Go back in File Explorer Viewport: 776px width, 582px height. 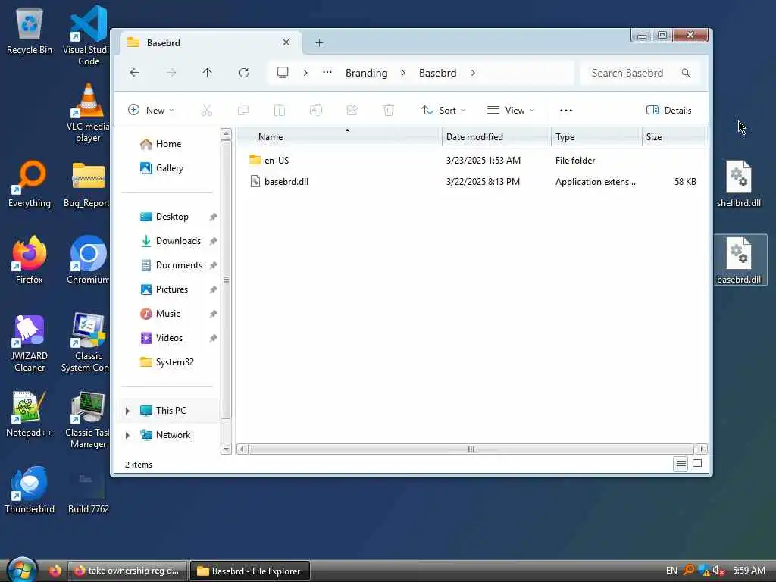click(134, 73)
